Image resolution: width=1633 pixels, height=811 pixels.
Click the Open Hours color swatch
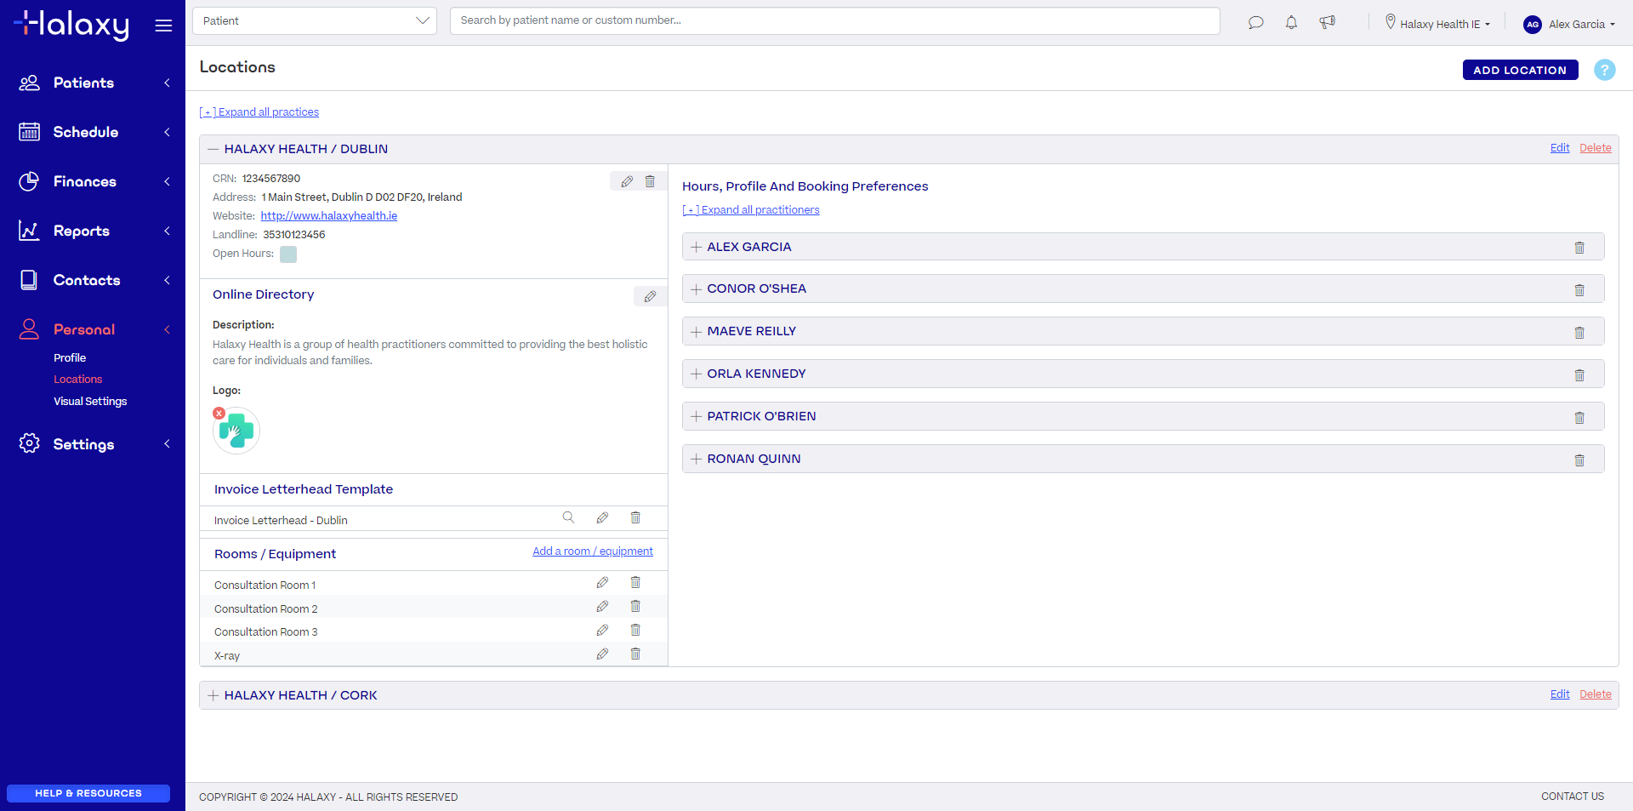click(288, 254)
